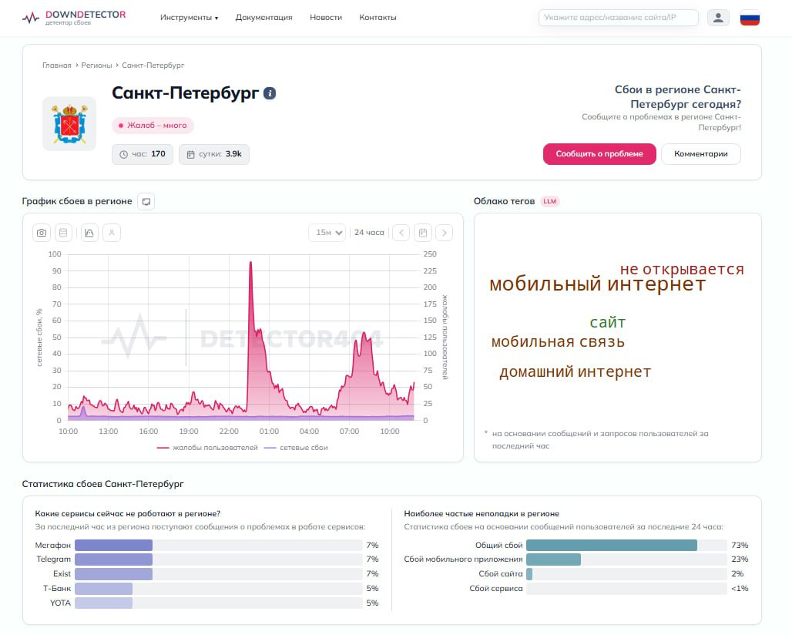Open the calendar date picker icon
The image size is (792, 635).
[423, 233]
